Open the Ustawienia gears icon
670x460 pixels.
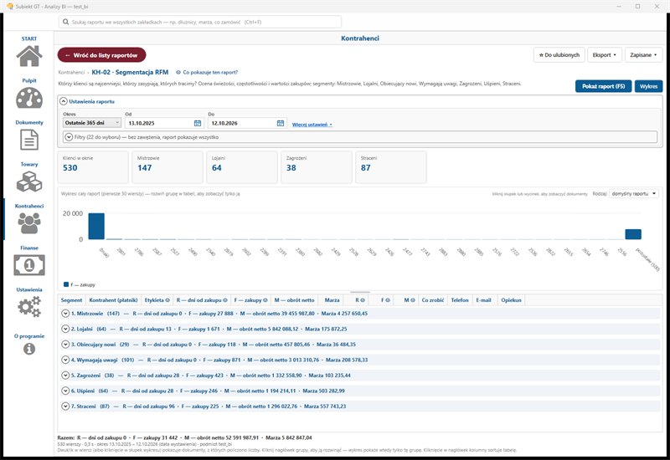click(29, 307)
